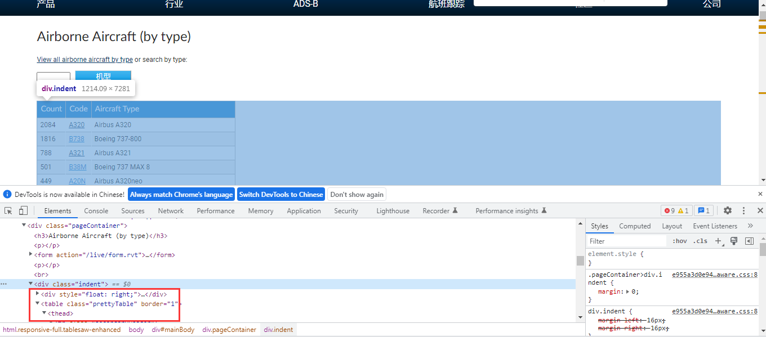This screenshot has height=337, width=766.
Task: Open the Performance insights tab
Action: 511,211
